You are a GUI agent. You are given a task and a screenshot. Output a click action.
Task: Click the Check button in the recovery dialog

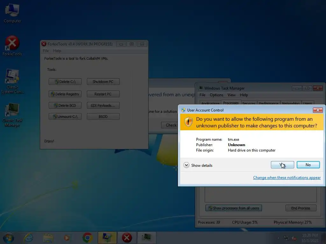click(170, 125)
